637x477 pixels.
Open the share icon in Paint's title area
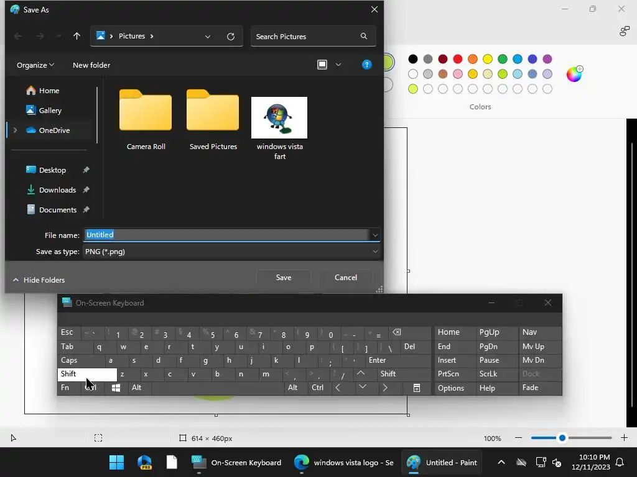pos(625,31)
